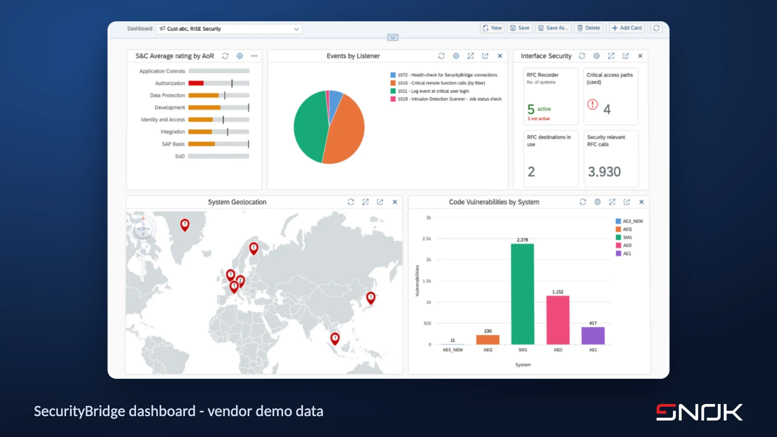
Task: Toggle SM1 legend swatch in vulnerabilities chart
Action: (618, 237)
